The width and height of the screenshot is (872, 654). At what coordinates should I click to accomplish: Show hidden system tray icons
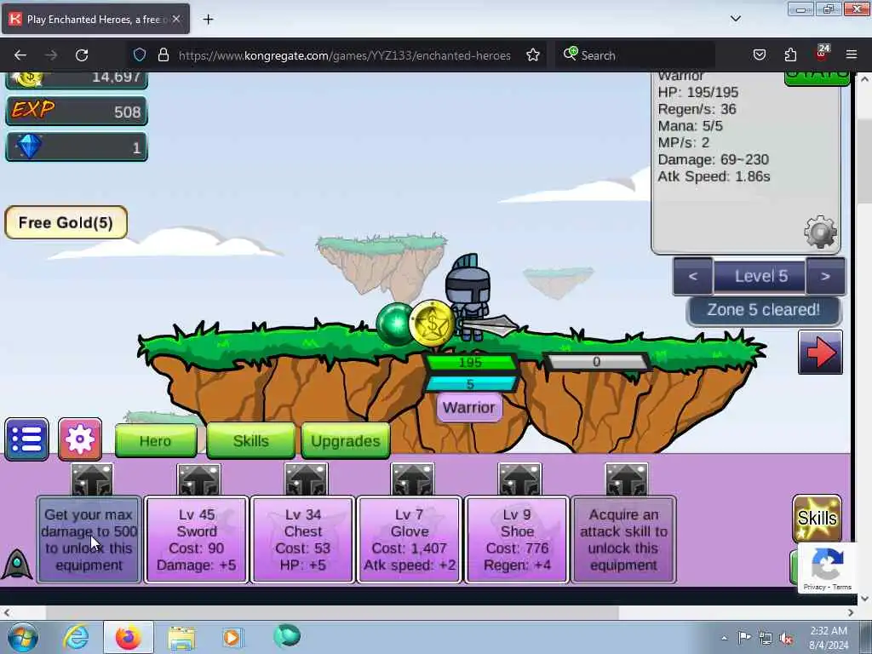(724, 639)
